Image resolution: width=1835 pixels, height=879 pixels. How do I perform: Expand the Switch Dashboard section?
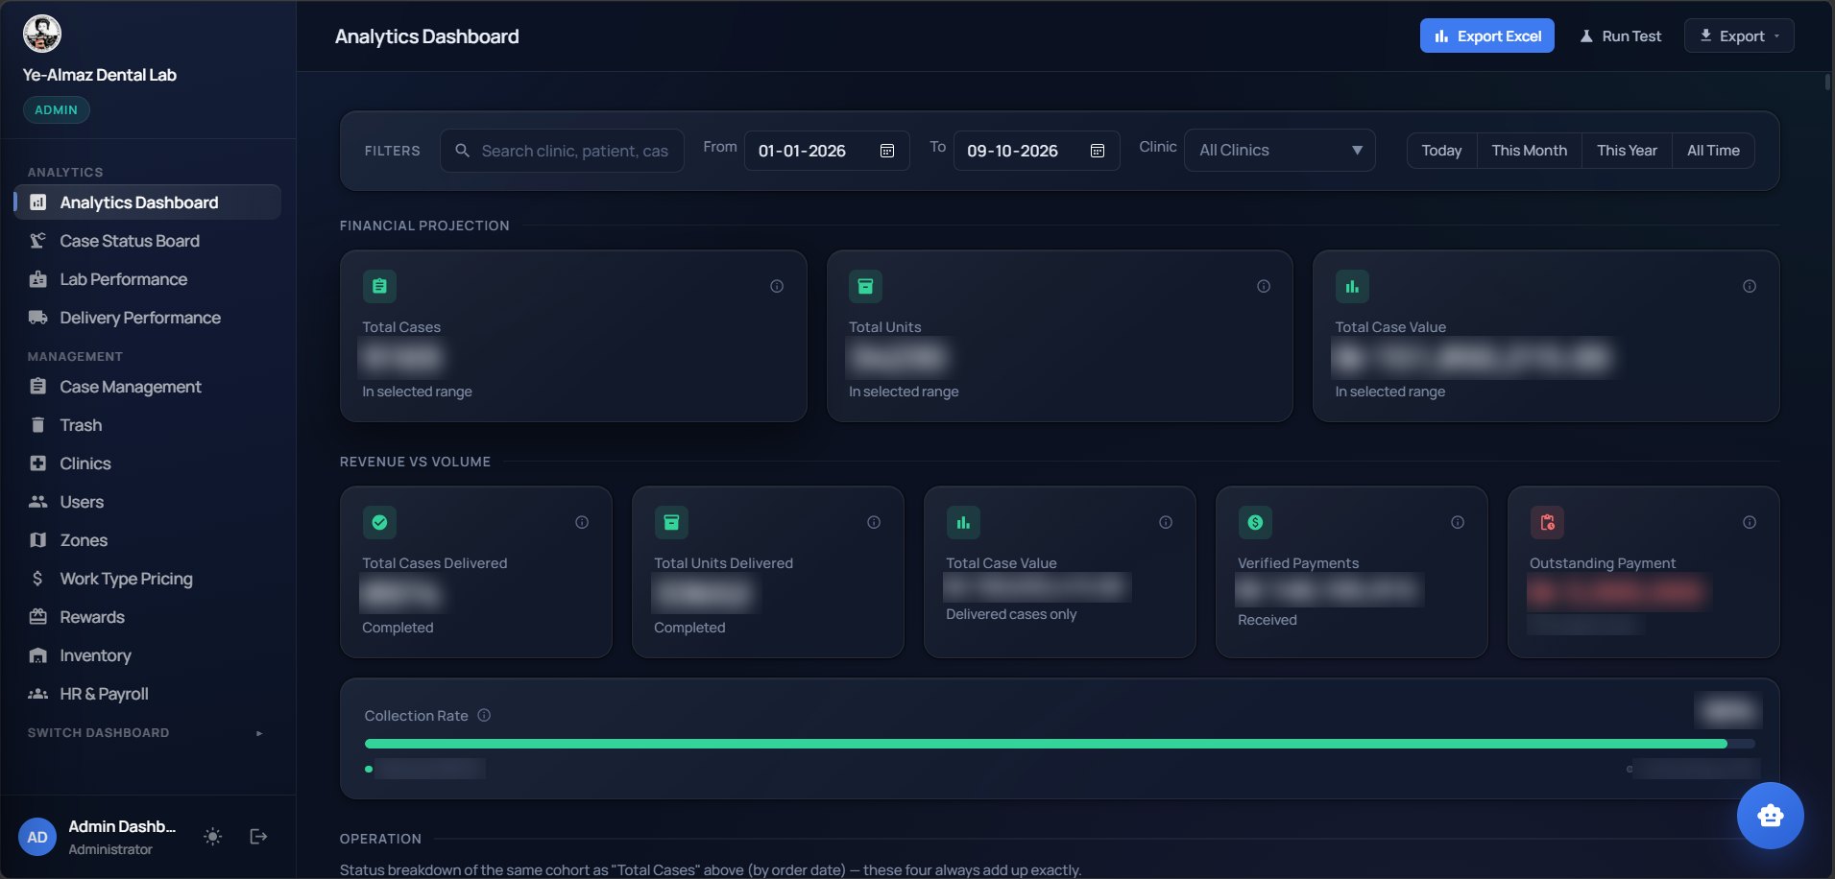(147, 733)
